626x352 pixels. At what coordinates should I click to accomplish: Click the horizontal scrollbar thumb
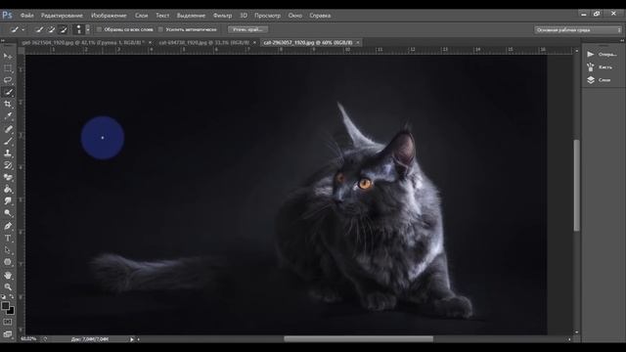coord(359,339)
